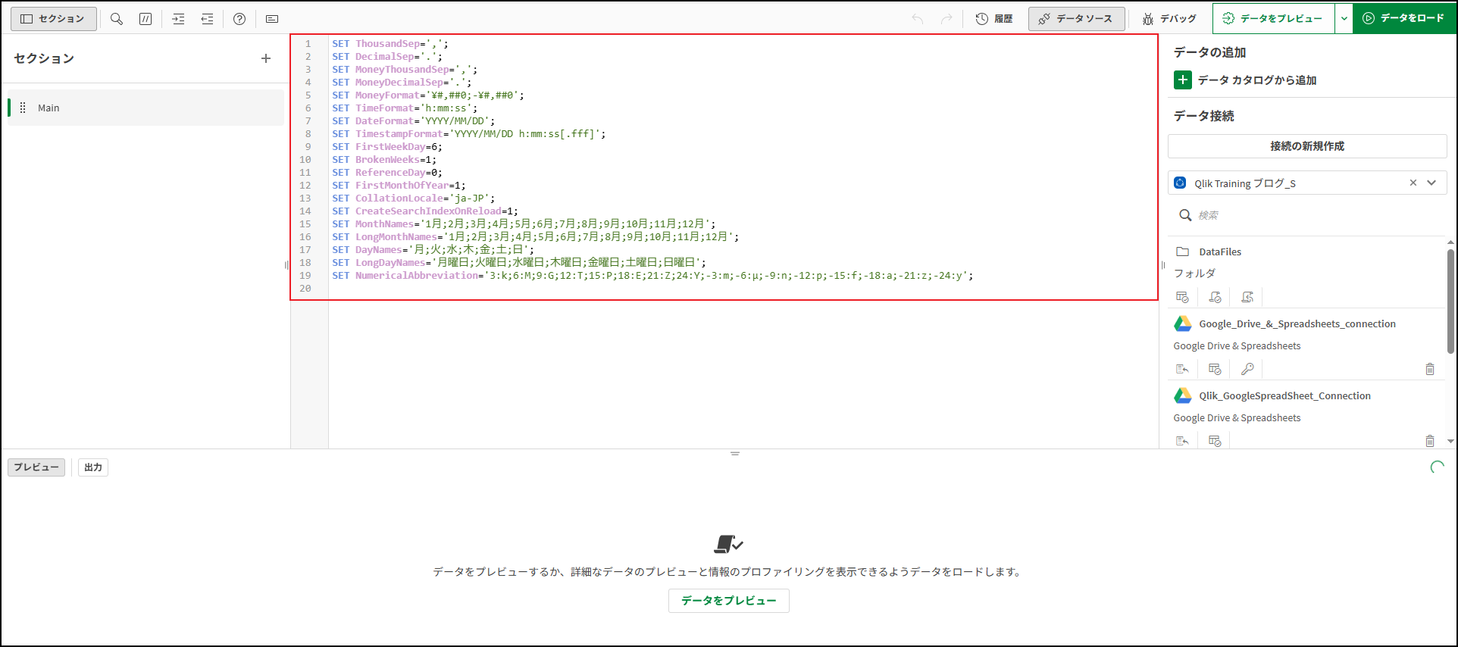
Task: Delete Google_Drive_&_Spreadsheets_connection with trash icon
Action: 1430,369
